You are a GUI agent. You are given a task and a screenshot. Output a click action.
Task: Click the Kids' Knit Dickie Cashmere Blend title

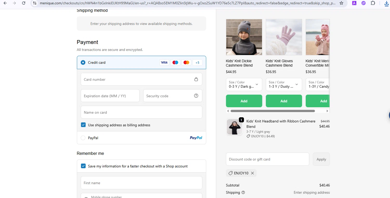tap(239, 63)
